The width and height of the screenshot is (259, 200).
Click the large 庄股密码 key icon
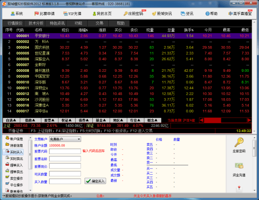(x=239, y=142)
